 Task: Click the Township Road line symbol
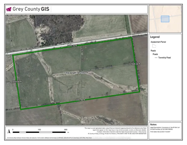point(156,57)
